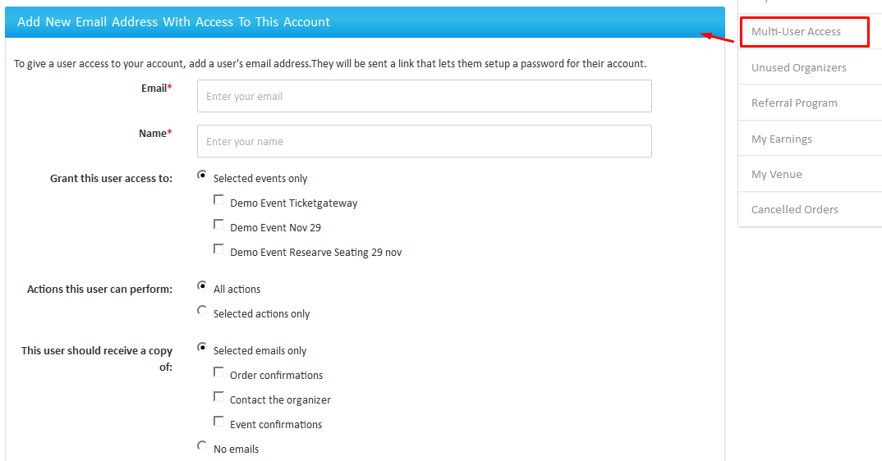
Task: Check the 'Contact the organizer' checkbox
Action: (218, 397)
